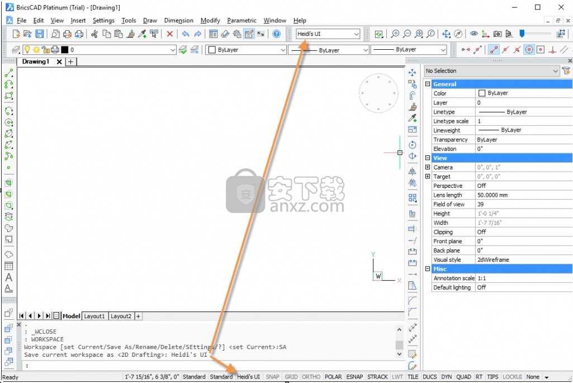Toggle DYN dynamic input
The height and width of the screenshot is (383, 573).
(x=446, y=377)
